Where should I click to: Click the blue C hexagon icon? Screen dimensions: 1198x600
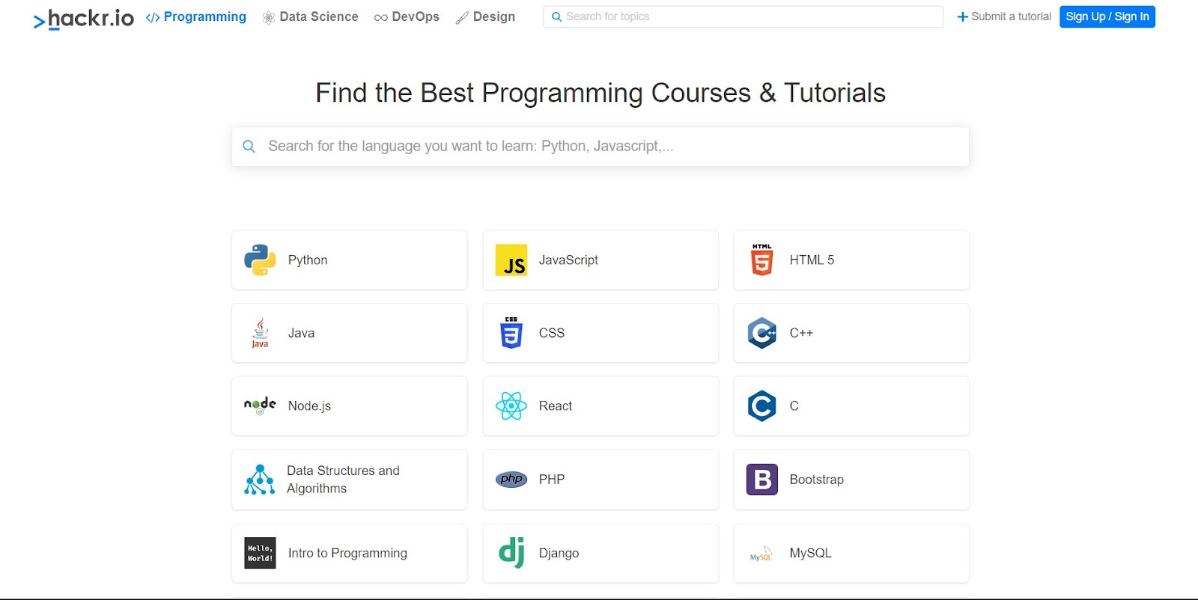click(x=761, y=406)
